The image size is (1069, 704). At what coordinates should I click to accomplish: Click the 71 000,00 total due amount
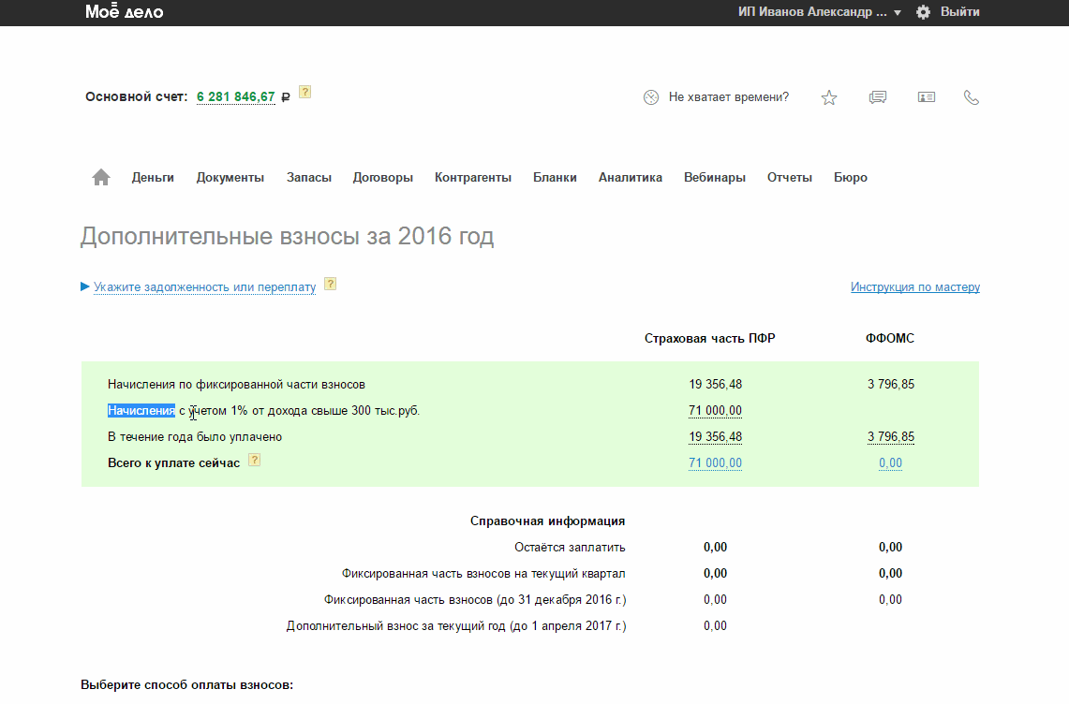[715, 463]
